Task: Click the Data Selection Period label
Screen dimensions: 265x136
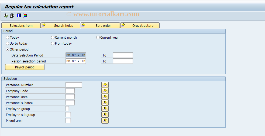Action: tap(27, 55)
